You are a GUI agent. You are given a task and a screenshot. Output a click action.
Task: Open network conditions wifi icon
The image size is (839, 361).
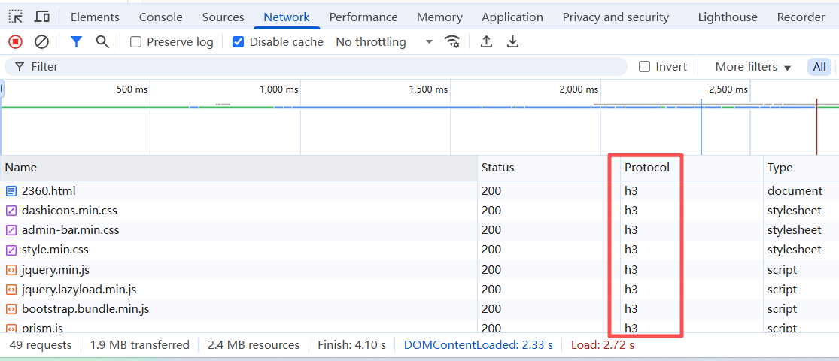pos(453,41)
